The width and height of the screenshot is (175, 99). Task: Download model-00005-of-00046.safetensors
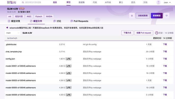(165, 88)
